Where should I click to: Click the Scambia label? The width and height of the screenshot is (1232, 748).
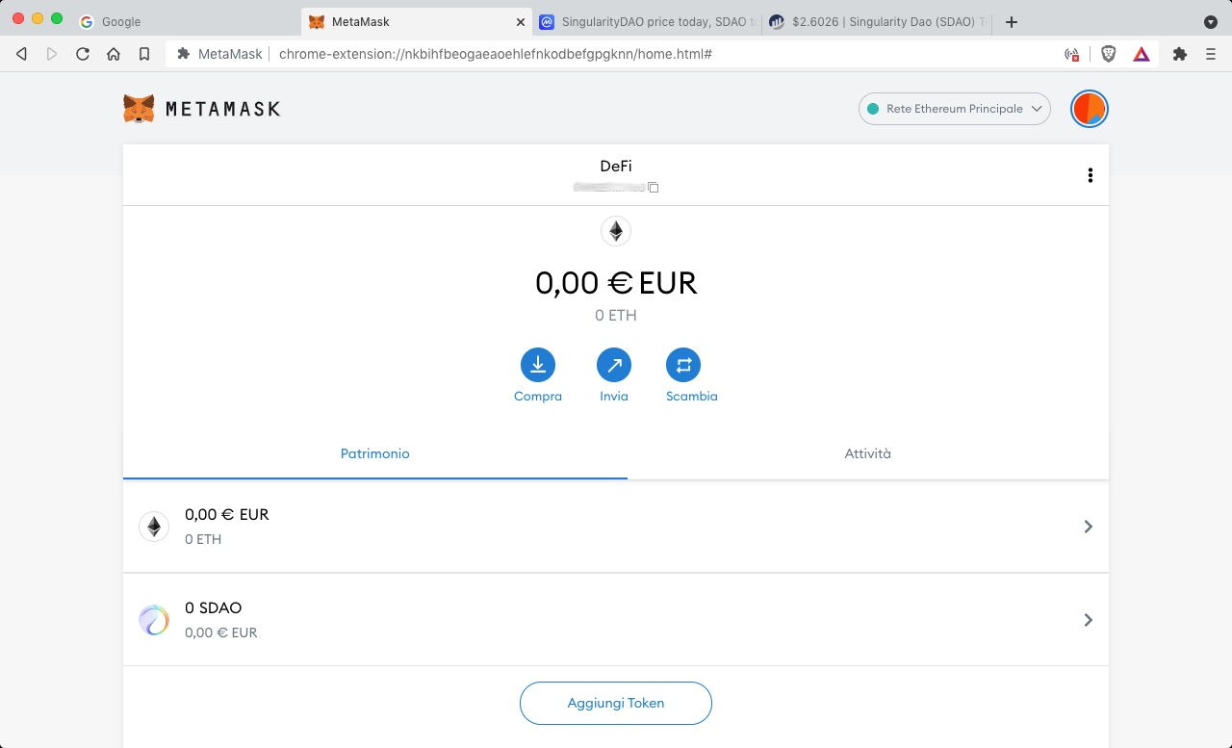pos(692,397)
